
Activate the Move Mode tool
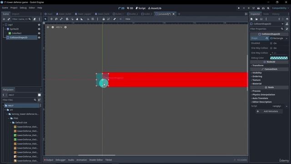51,19
